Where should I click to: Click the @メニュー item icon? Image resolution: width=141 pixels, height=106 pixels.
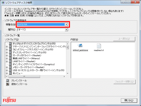(x=10, y=73)
